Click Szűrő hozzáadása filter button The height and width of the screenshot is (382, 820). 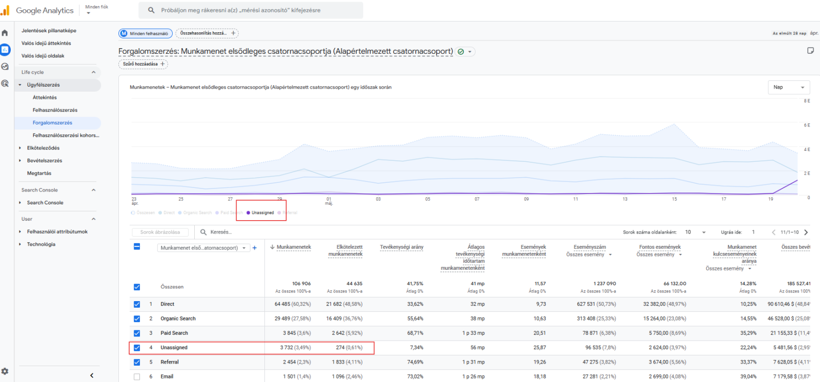[143, 64]
